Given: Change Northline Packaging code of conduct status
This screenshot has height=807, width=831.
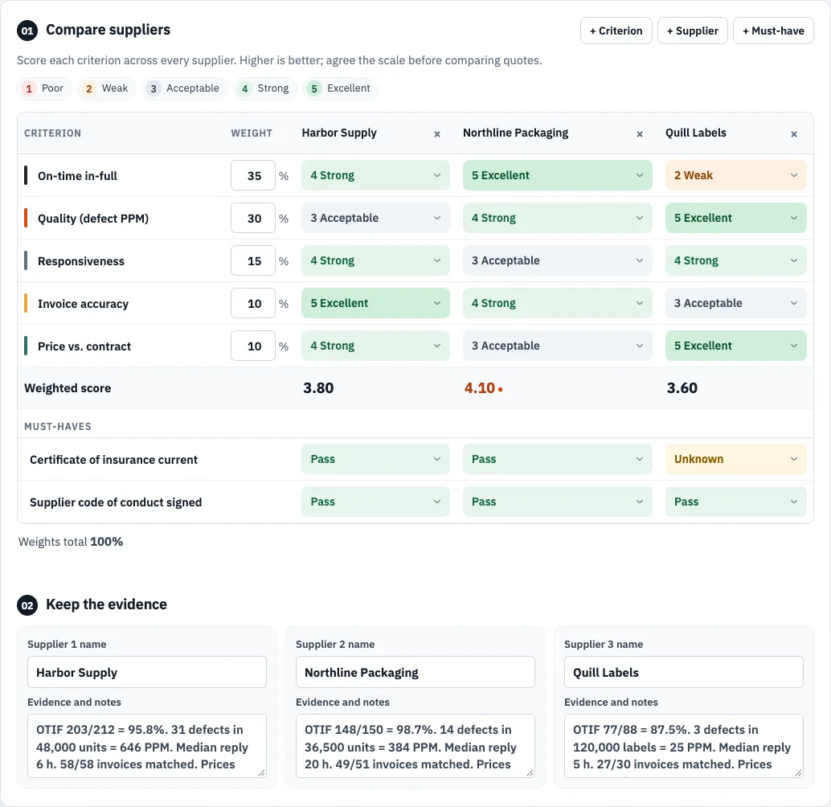Looking at the screenshot, I should 557,502.
